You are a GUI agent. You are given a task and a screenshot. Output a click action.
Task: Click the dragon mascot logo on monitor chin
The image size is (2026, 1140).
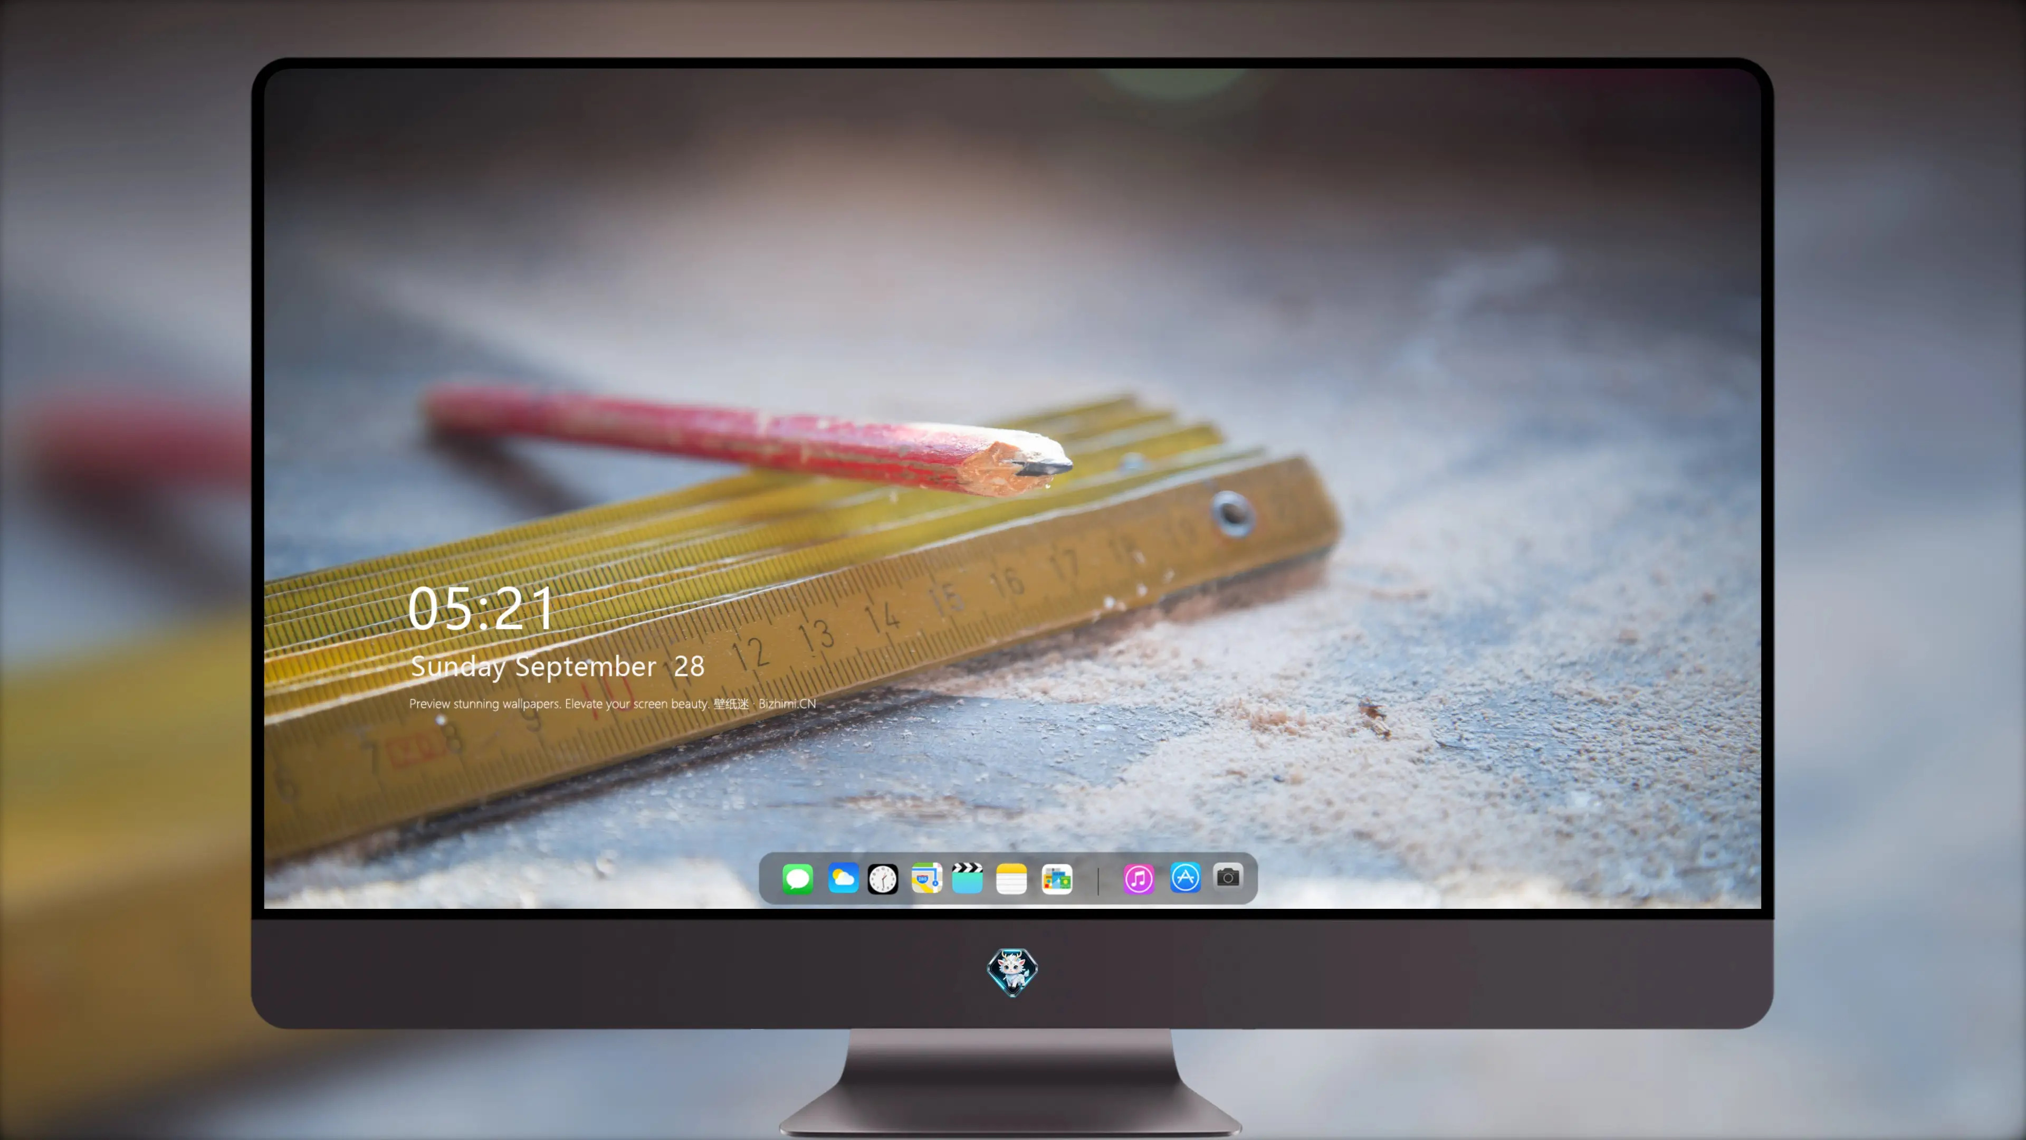pos(1012,972)
